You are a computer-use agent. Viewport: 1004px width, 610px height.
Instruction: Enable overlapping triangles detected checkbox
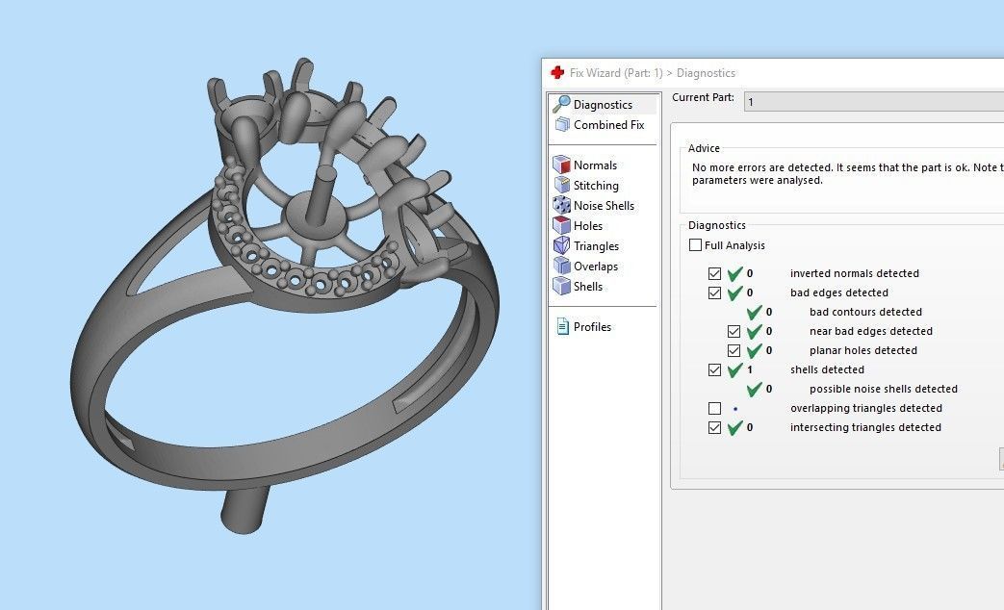pyautogui.click(x=714, y=408)
